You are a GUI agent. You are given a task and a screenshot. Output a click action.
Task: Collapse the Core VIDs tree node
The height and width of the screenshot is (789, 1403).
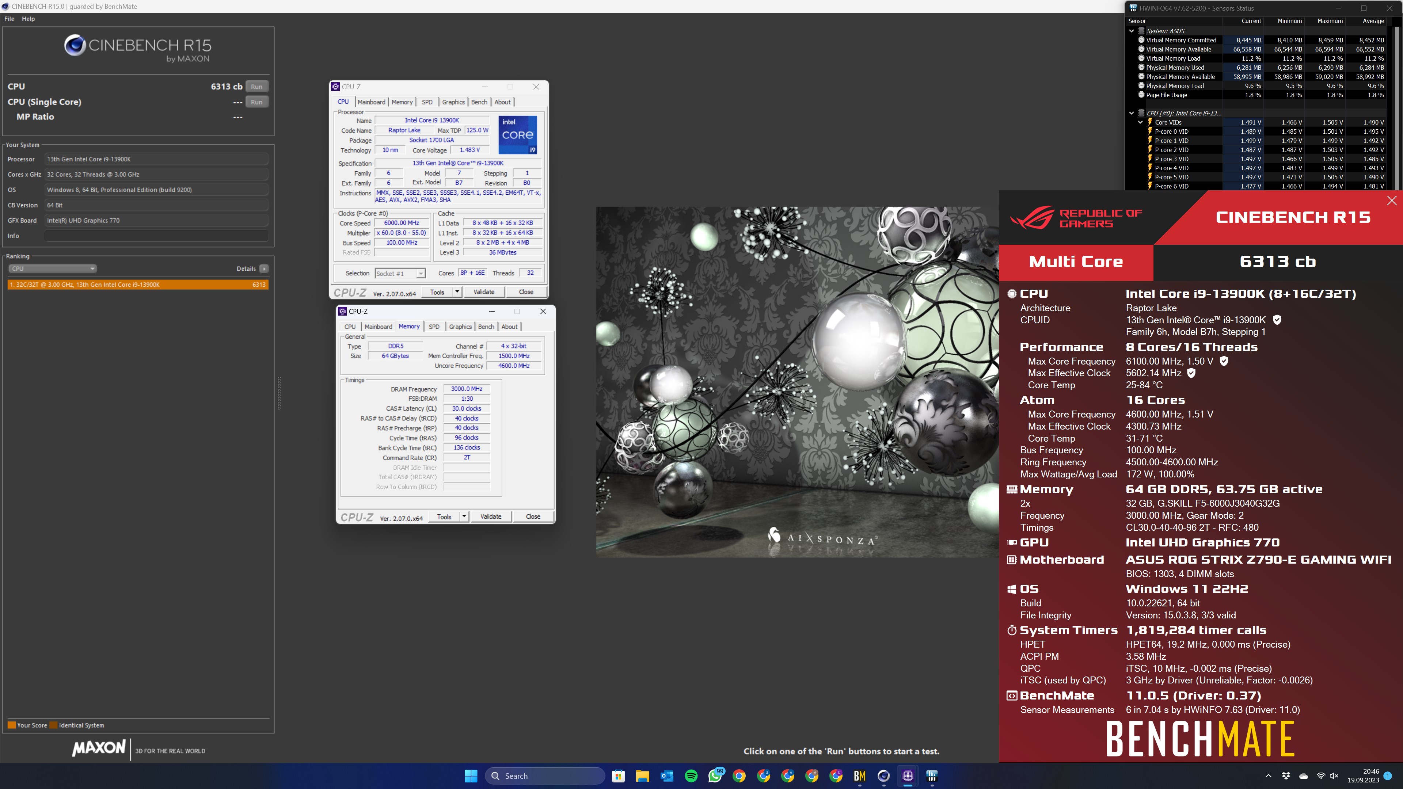(1140, 122)
